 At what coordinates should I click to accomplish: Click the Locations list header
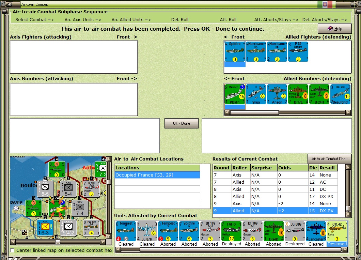pyautogui.click(x=157, y=168)
